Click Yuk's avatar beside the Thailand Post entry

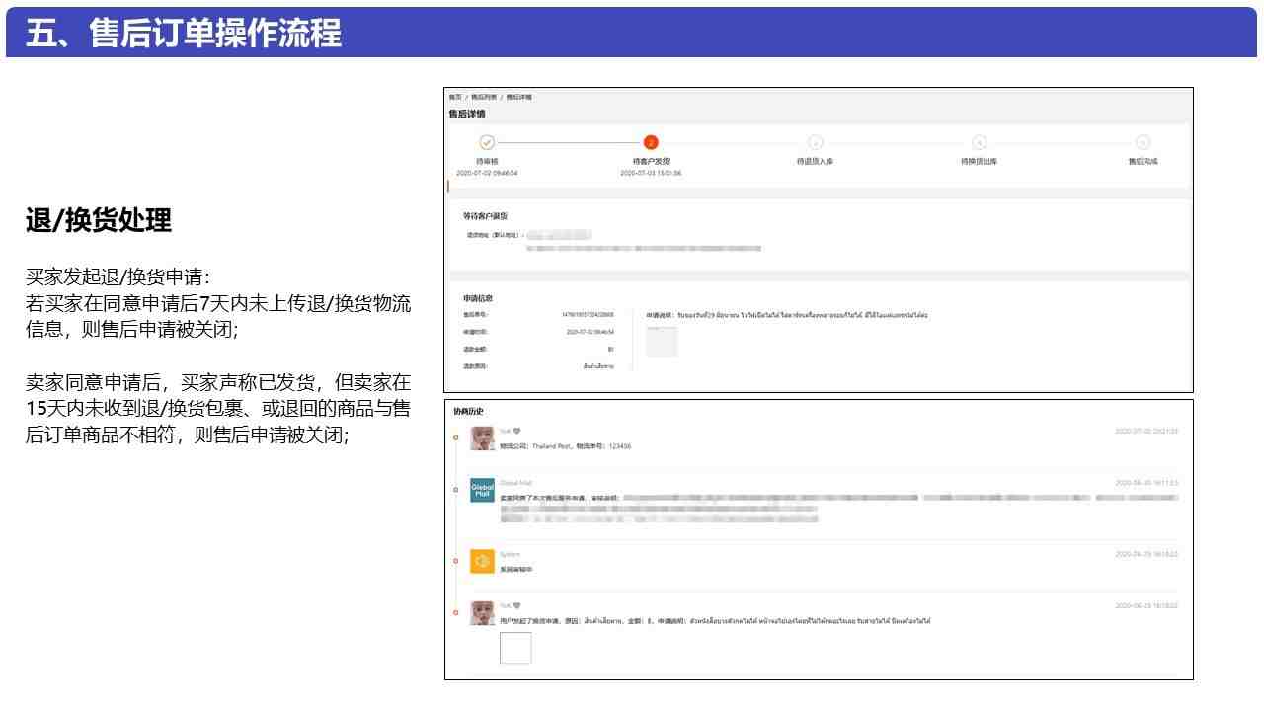[482, 438]
